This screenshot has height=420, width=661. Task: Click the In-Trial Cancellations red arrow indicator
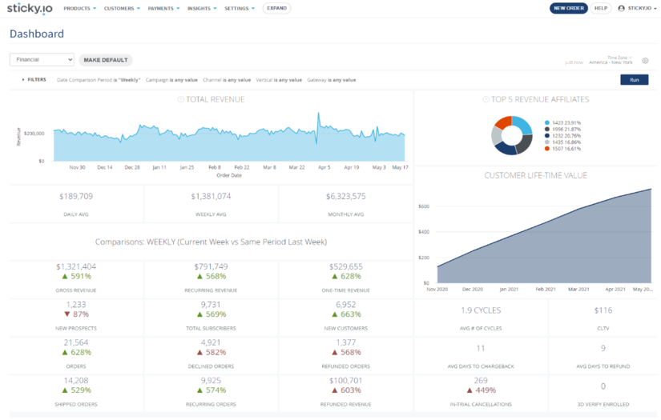(x=470, y=390)
